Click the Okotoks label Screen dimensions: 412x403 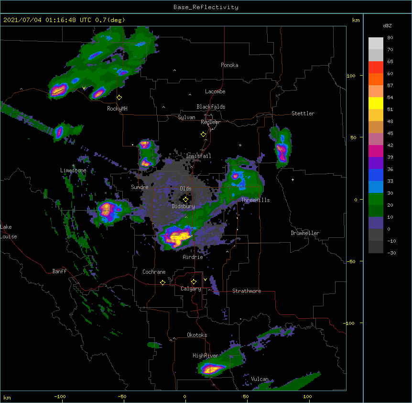pos(197,335)
